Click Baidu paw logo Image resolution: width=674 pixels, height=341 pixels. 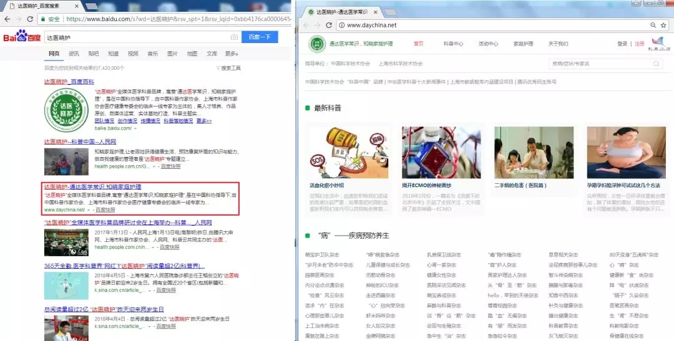tap(22, 36)
